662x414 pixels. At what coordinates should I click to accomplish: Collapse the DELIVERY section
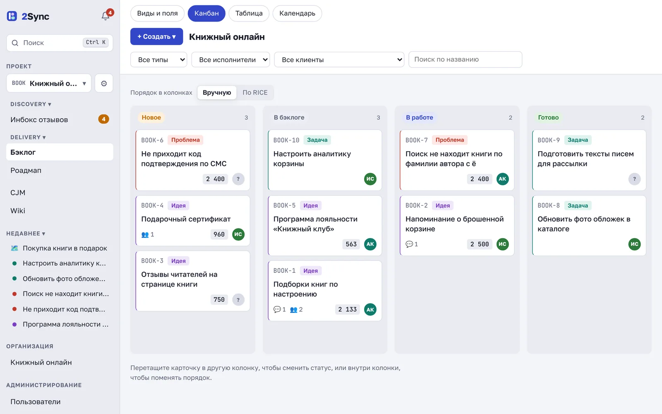(28, 137)
